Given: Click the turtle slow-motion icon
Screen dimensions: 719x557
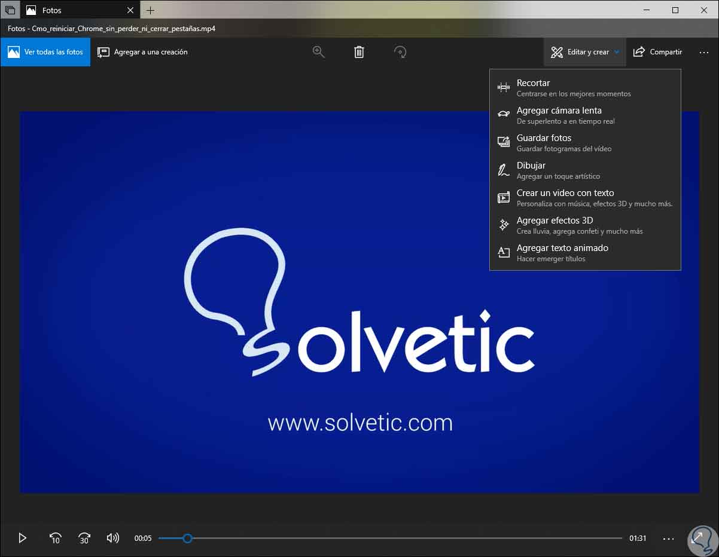Looking at the screenshot, I should tap(504, 115).
